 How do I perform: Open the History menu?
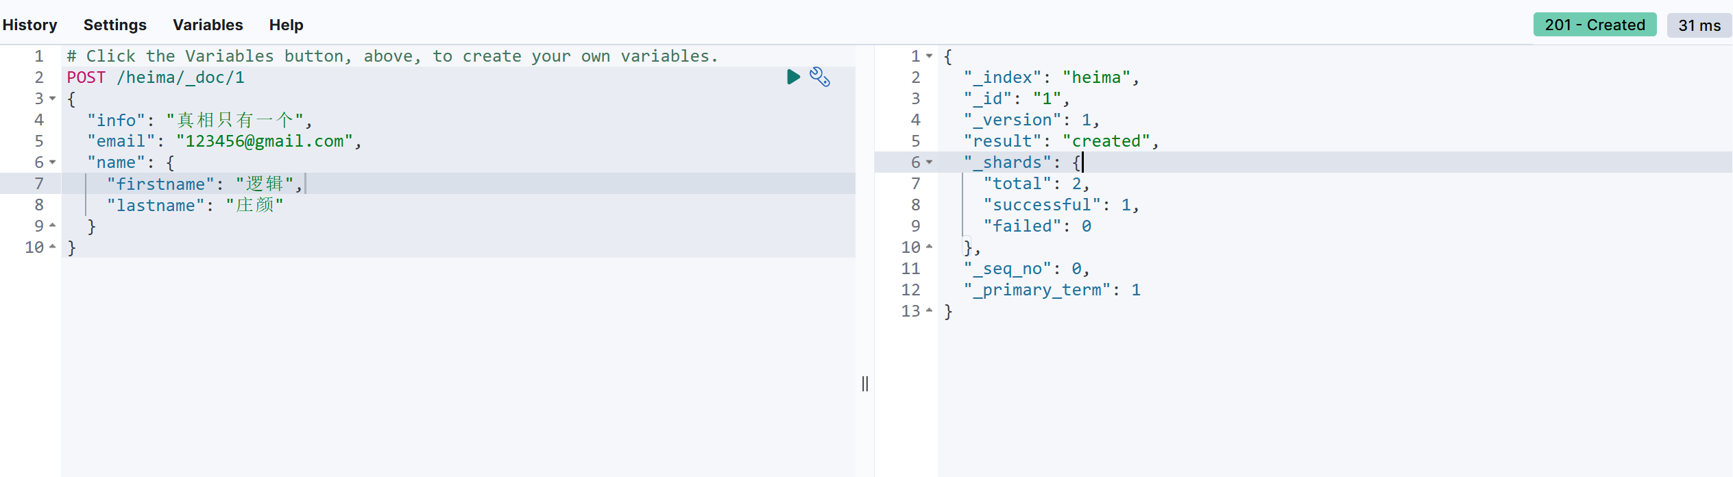[30, 25]
